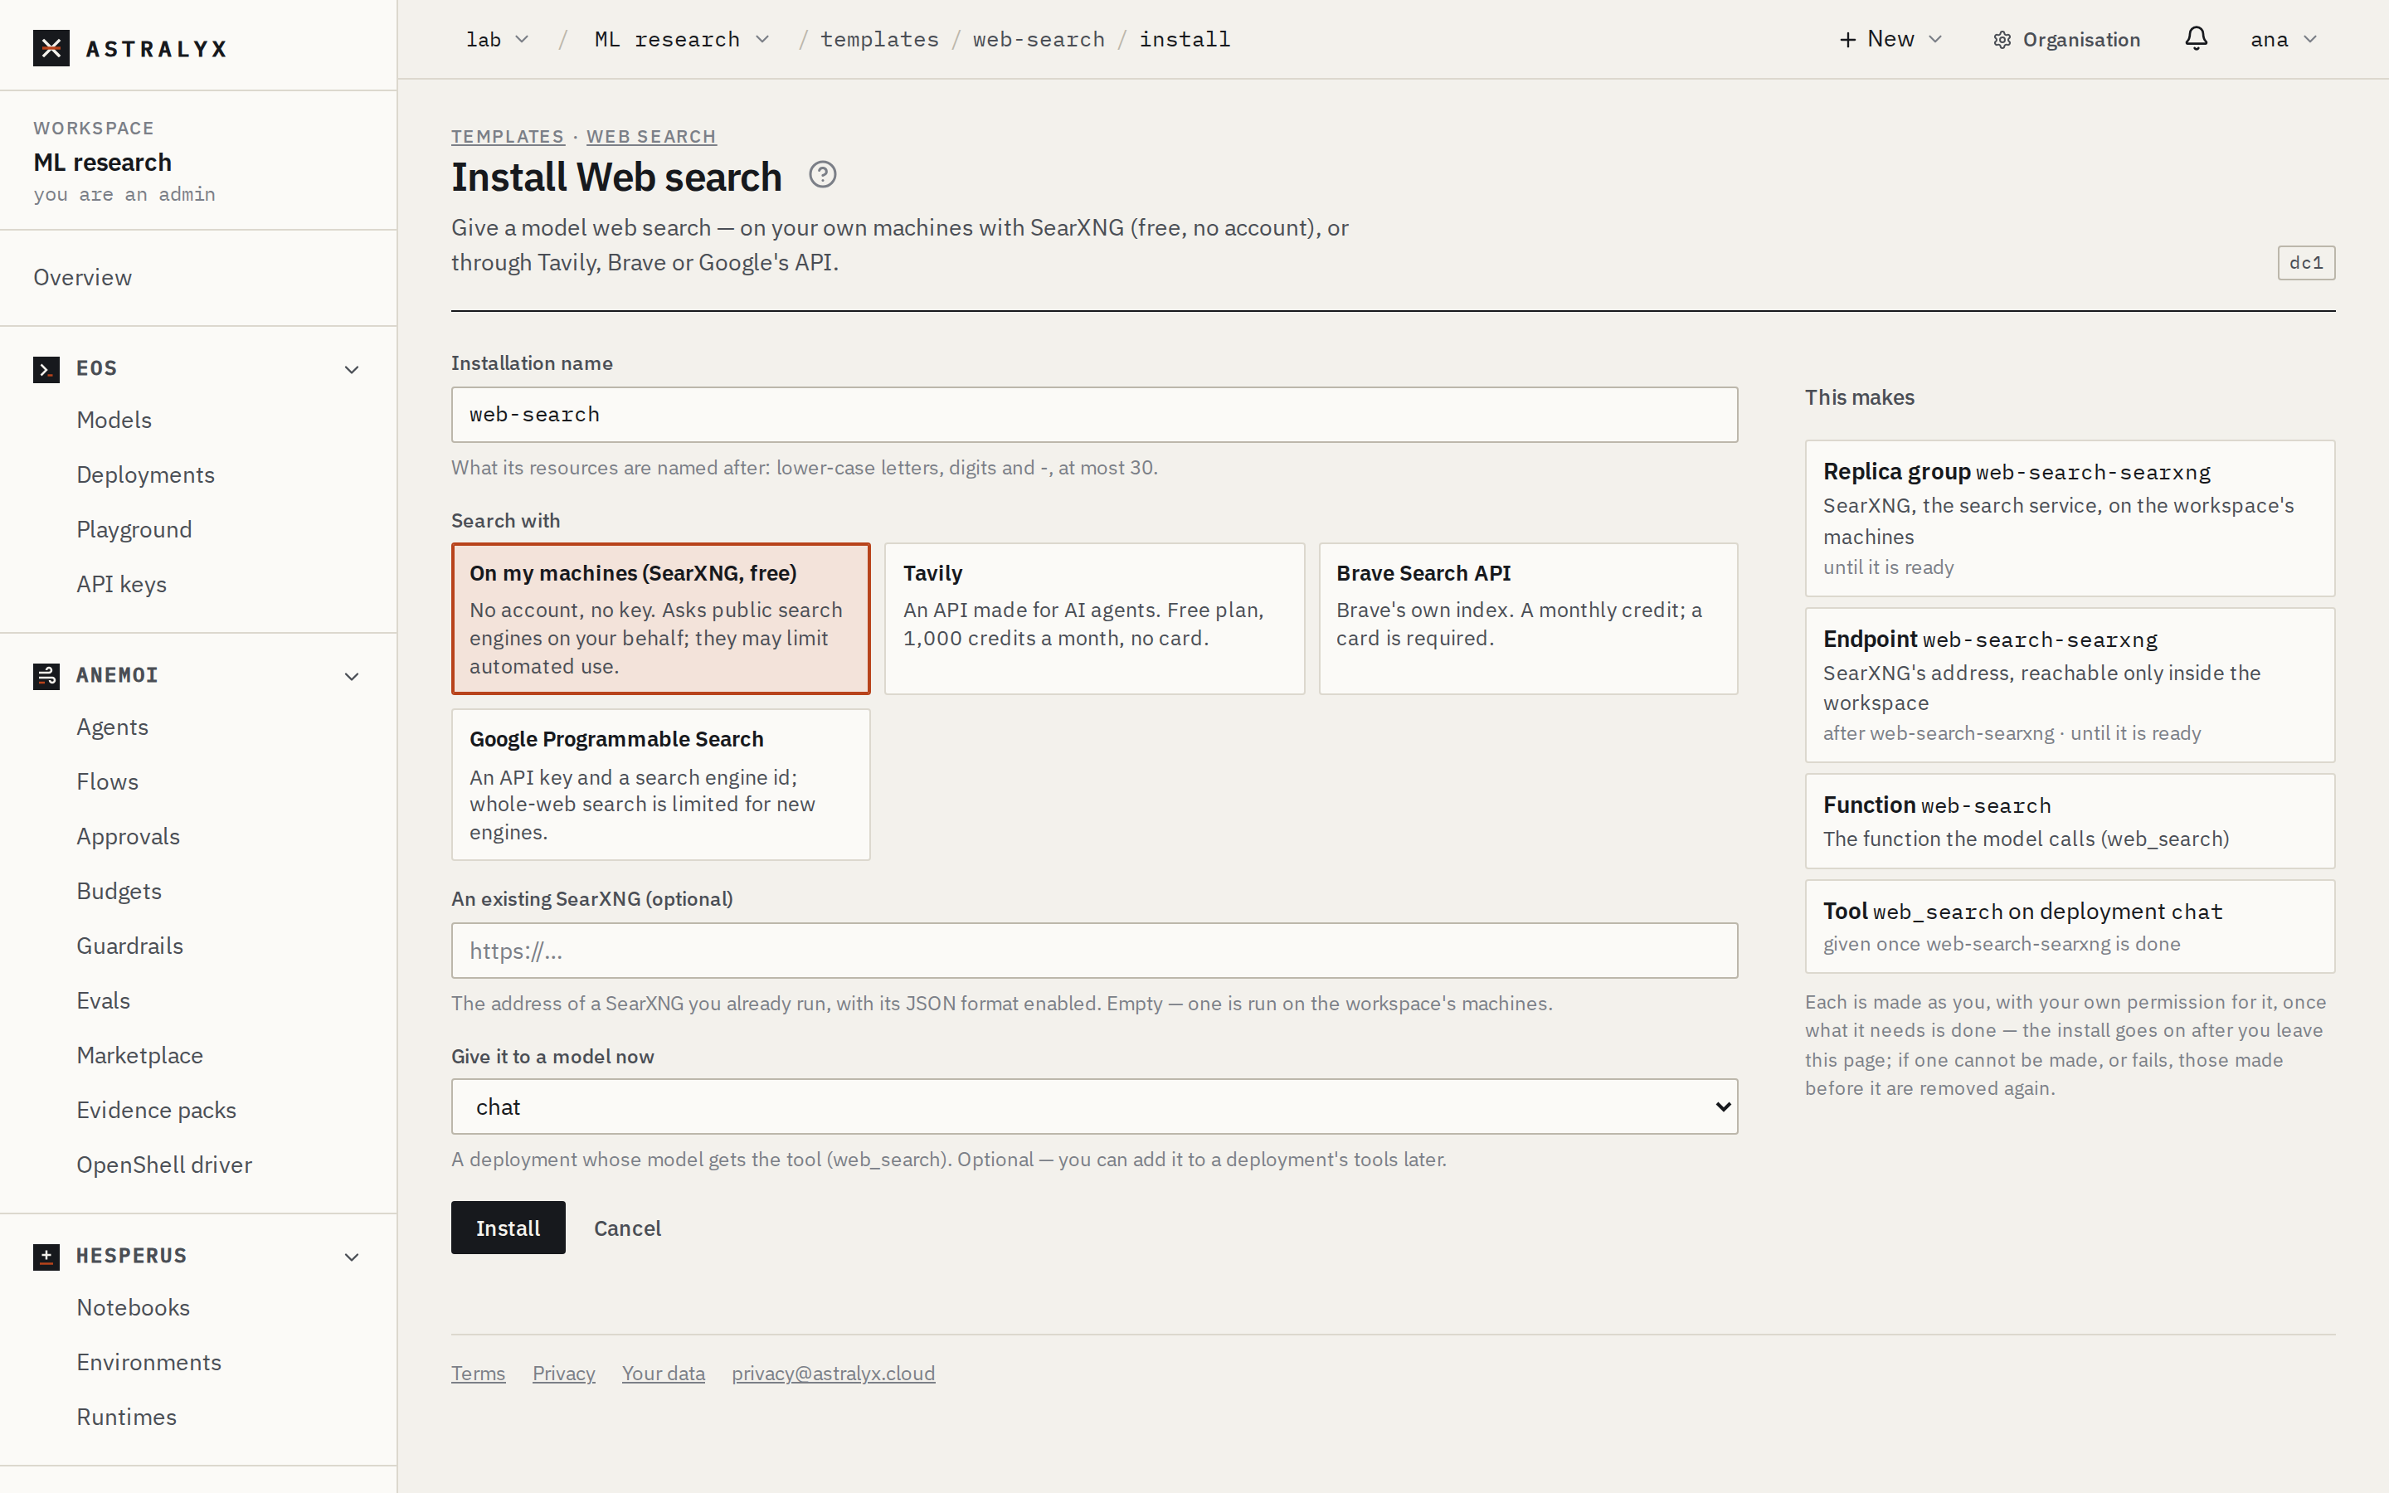Image resolution: width=2389 pixels, height=1493 pixels.
Task: Choose Google Programmable Search option
Action: click(x=660, y=785)
